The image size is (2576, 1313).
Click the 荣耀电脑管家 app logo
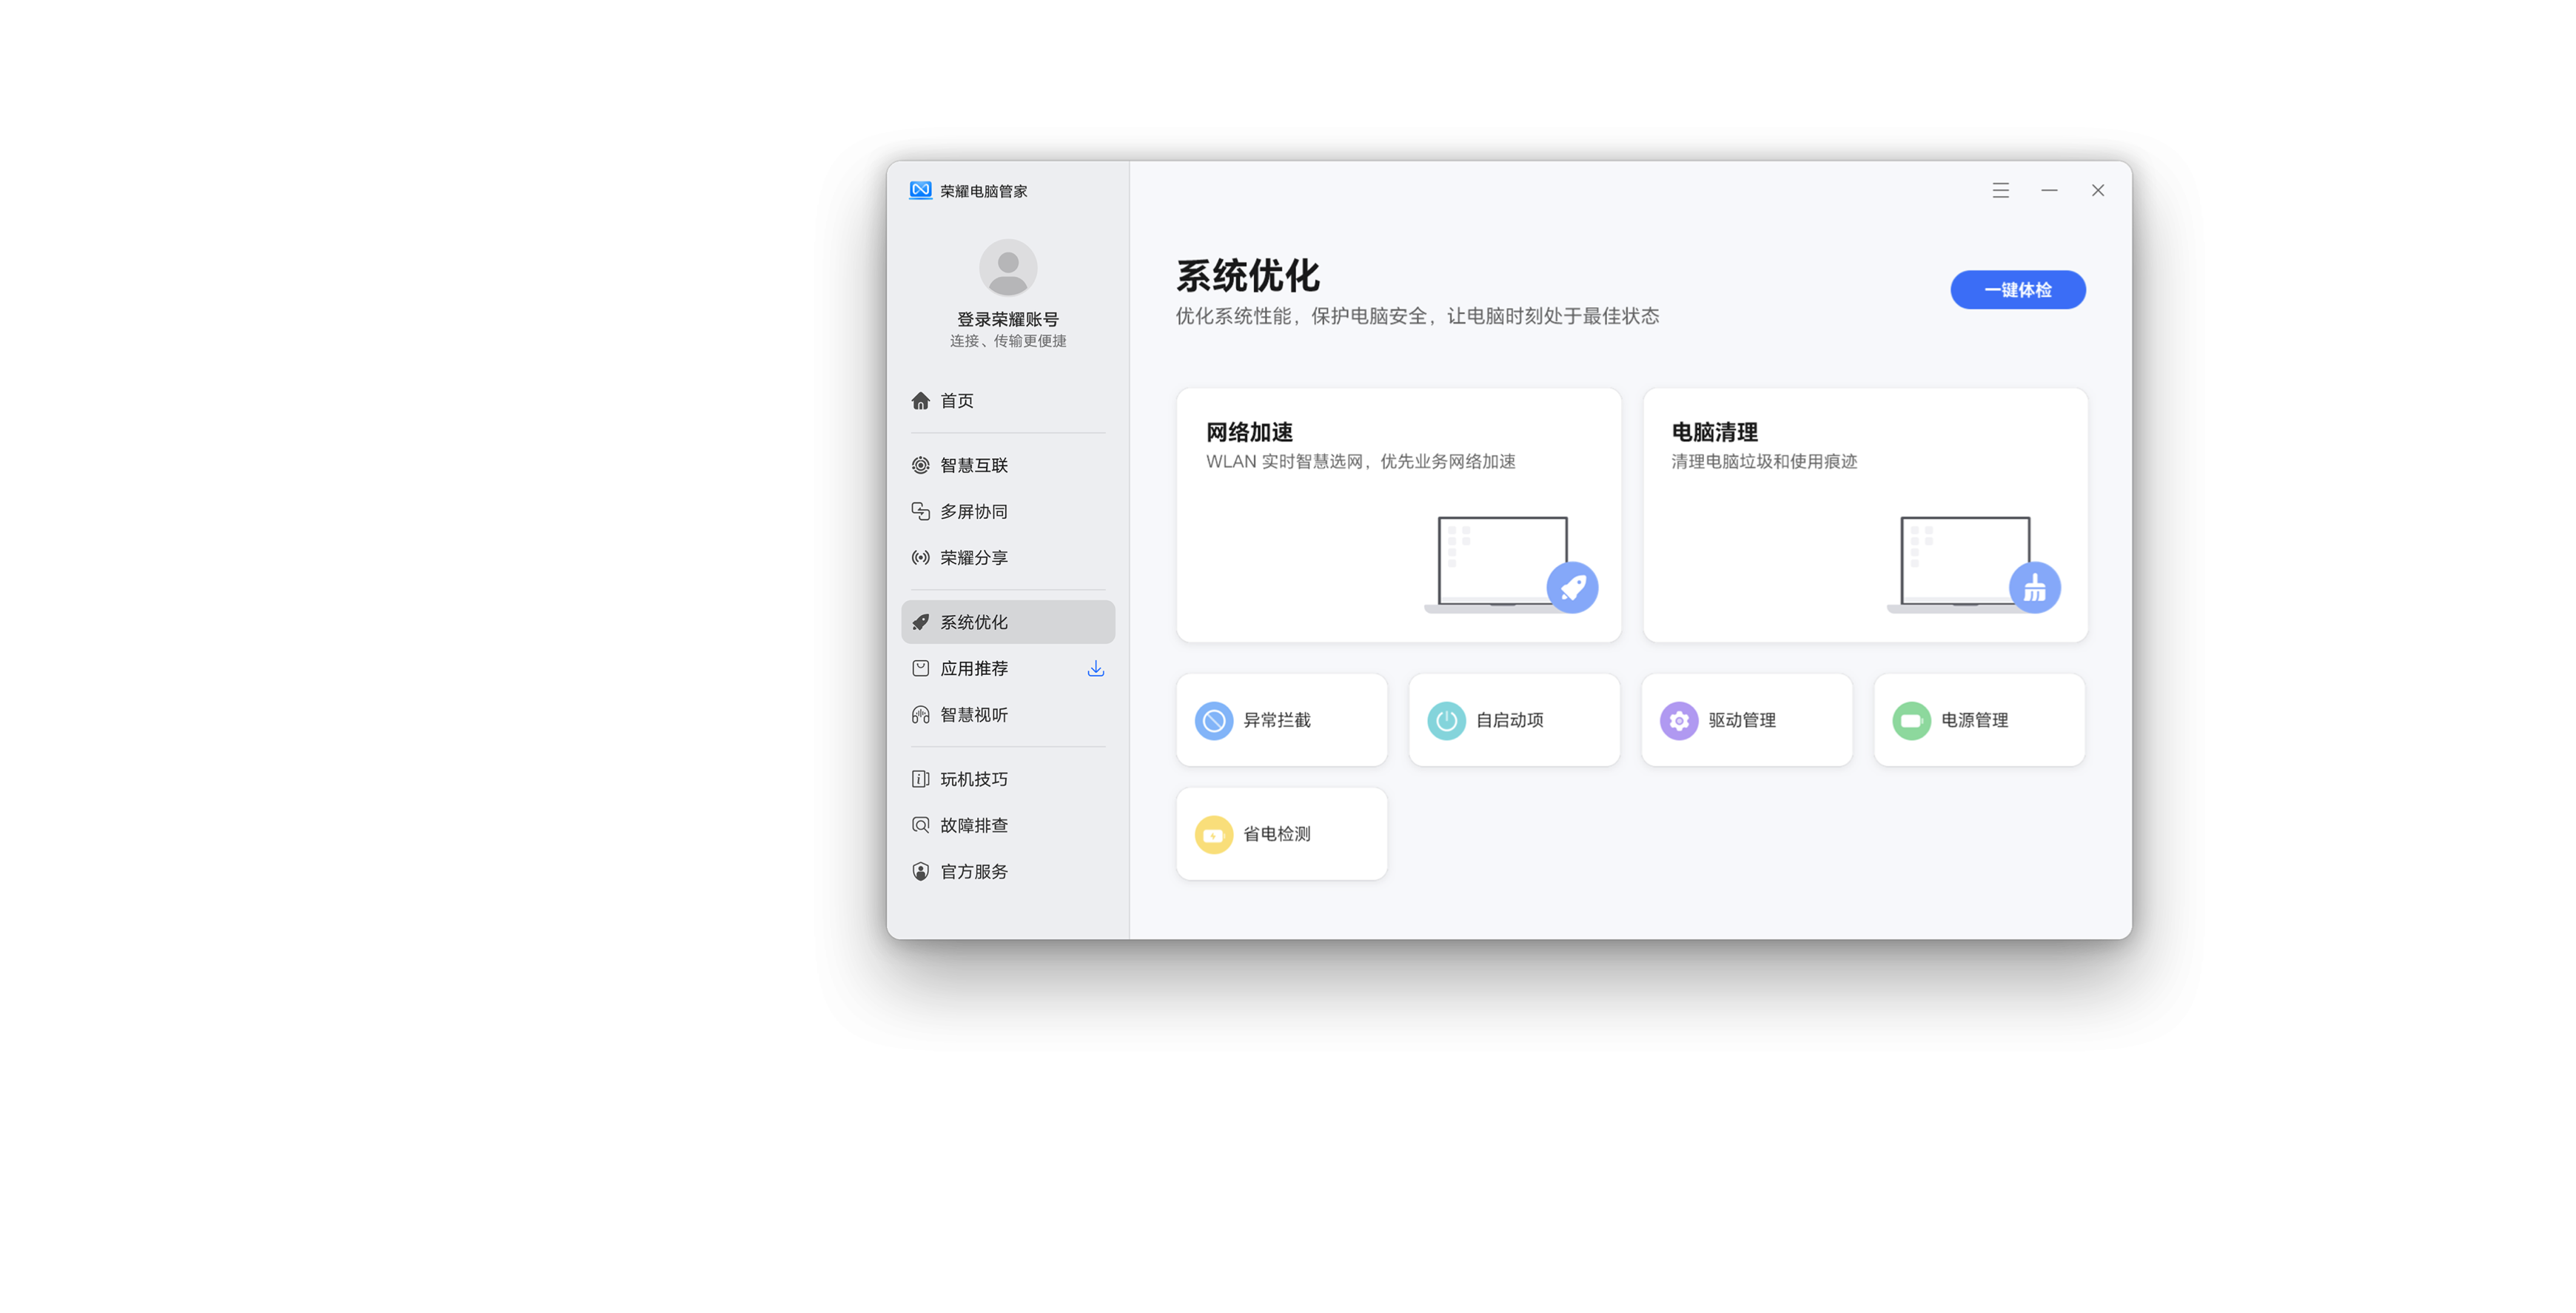pos(919,190)
